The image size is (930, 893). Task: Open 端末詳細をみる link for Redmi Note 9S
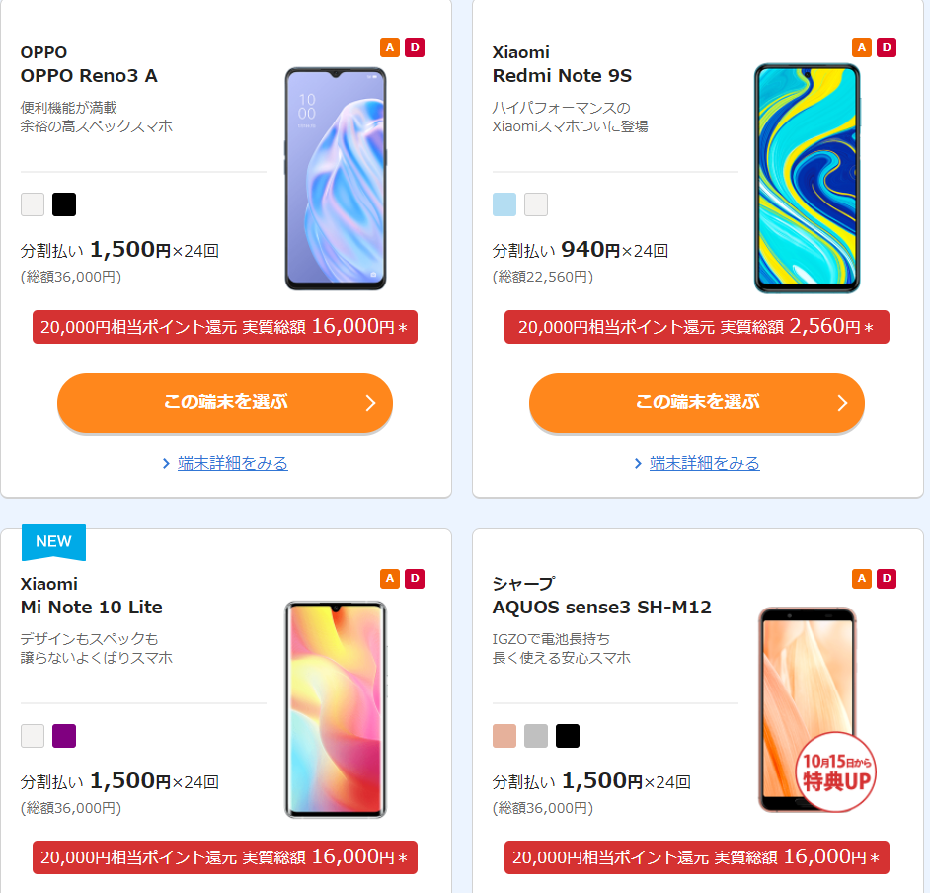click(705, 463)
